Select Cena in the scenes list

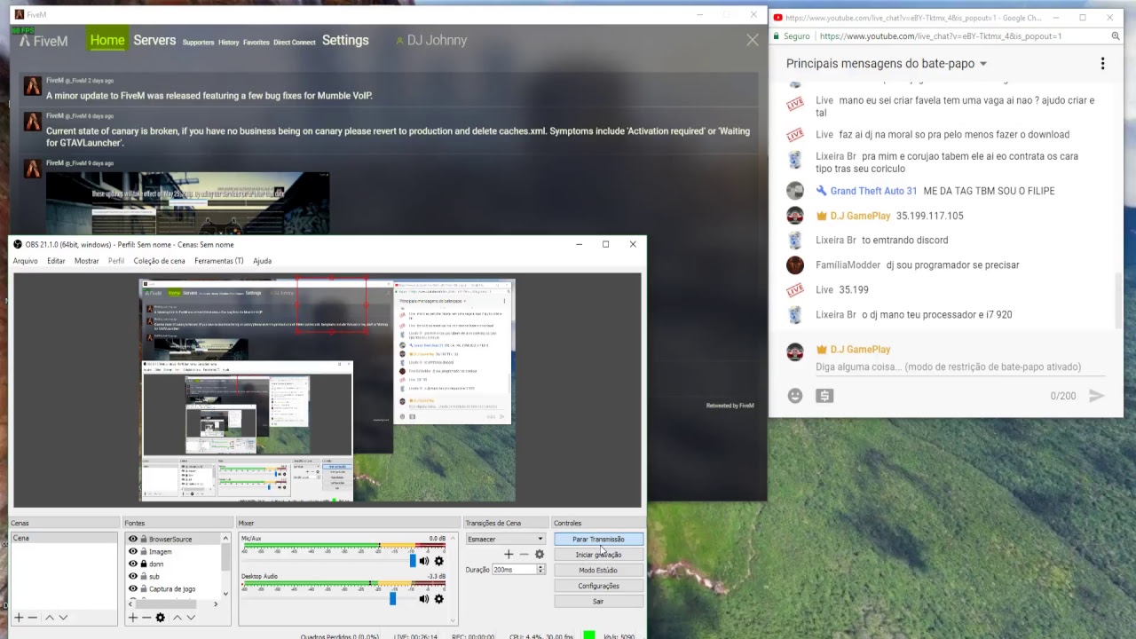point(64,538)
